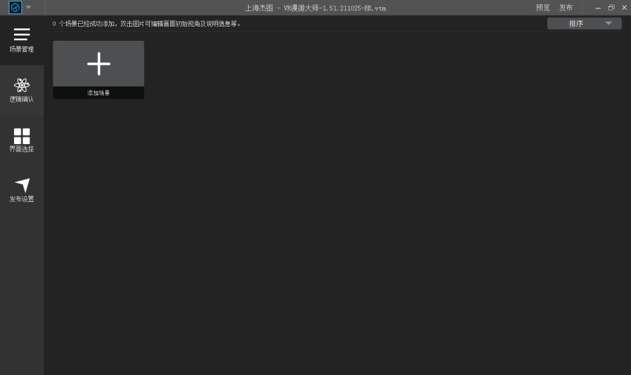Click the app logo icon in title bar
This screenshot has height=375, width=631.
[x=16, y=7]
